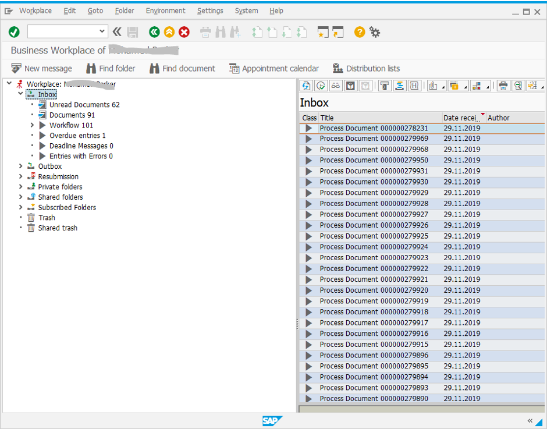Open the Environment menu
The height and width of the screenshot is (429, 547).
coord(166,11)
